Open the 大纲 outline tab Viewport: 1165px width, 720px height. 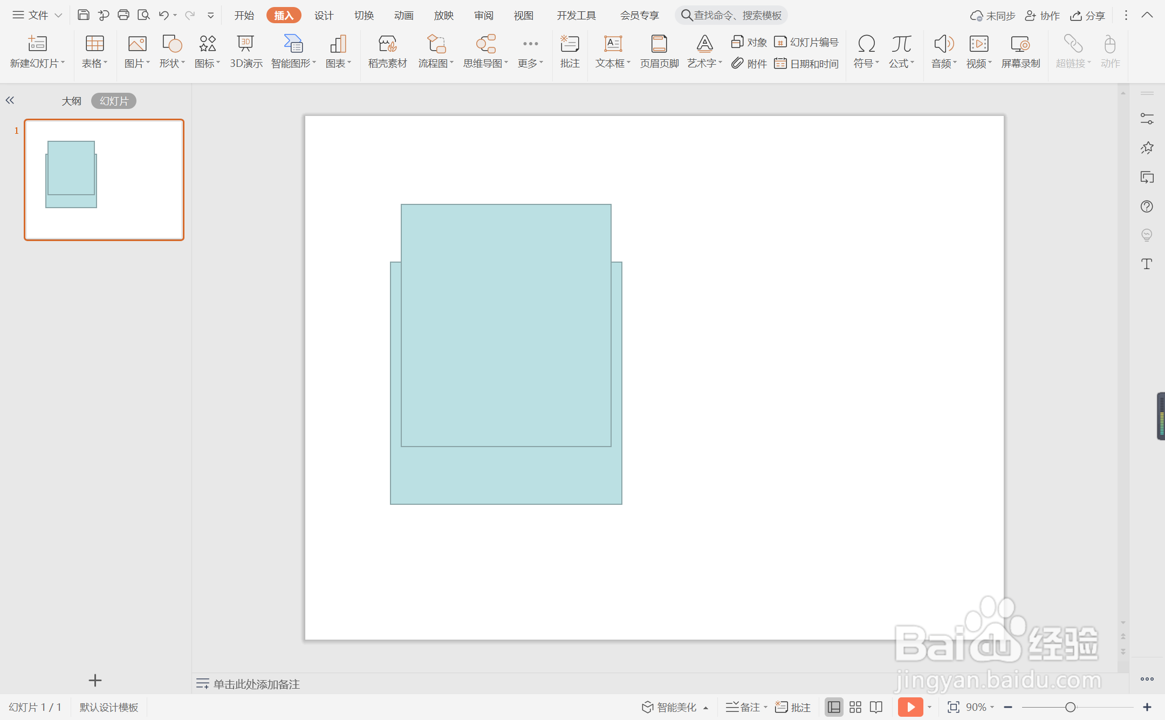[71, 101]
